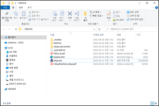Open 로컬 디스크 (C:) drive

click(15, 80)
